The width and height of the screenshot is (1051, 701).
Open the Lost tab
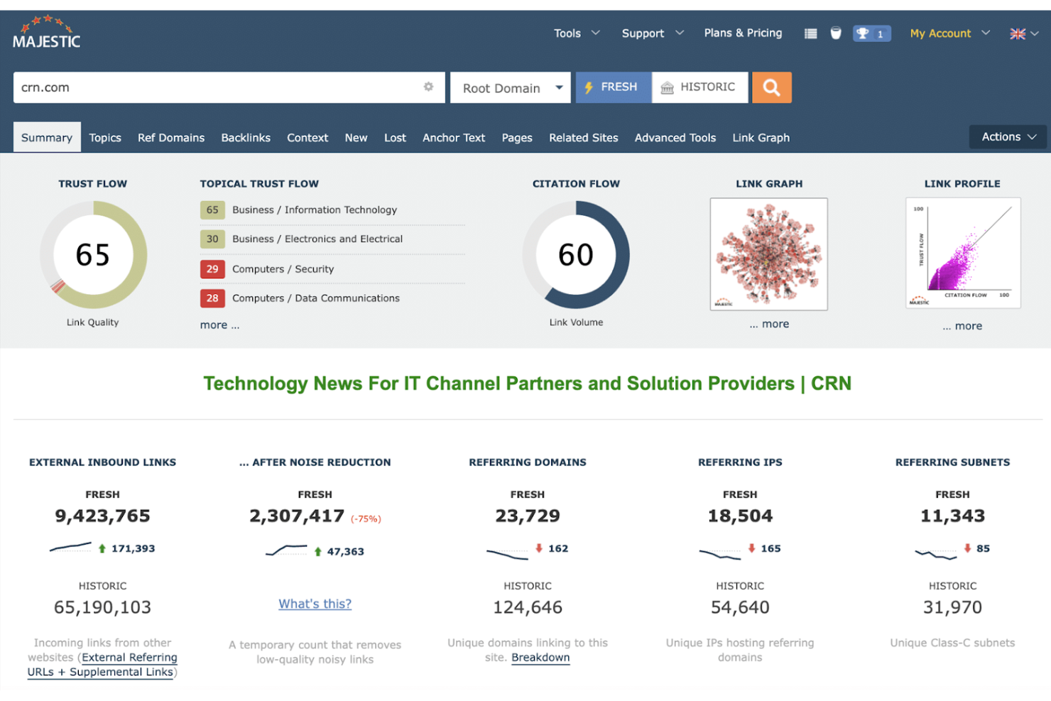tap(395, 138)
